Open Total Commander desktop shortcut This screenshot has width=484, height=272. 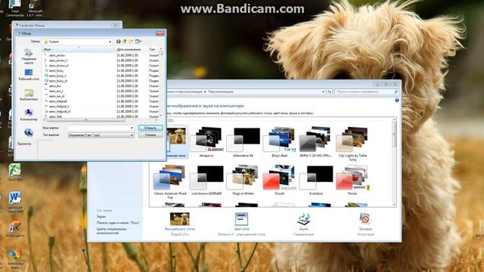pos(14,8)
